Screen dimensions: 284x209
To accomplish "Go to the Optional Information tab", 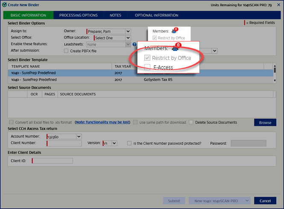I will point(156,15).
